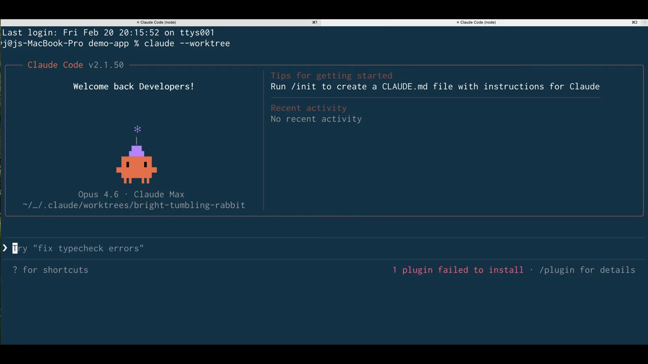Click "1 plugin failed to install" warning

point(458,270)
